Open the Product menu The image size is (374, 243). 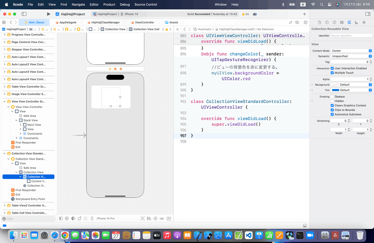(x=109, y=4)
